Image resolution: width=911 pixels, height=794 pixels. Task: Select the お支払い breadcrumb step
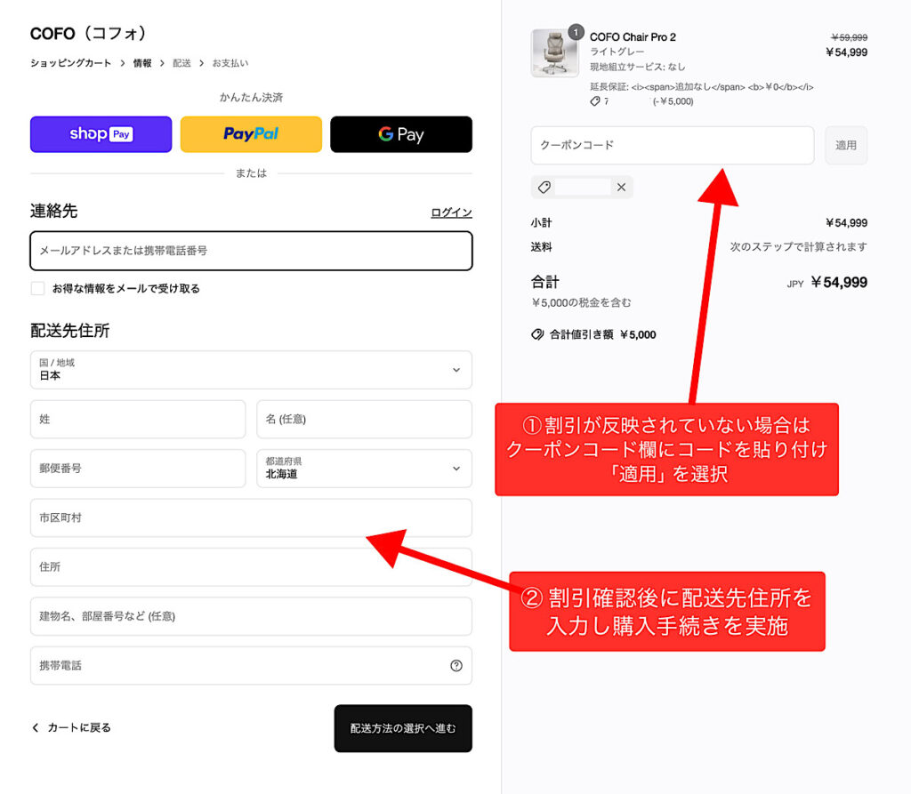point(230,63)
